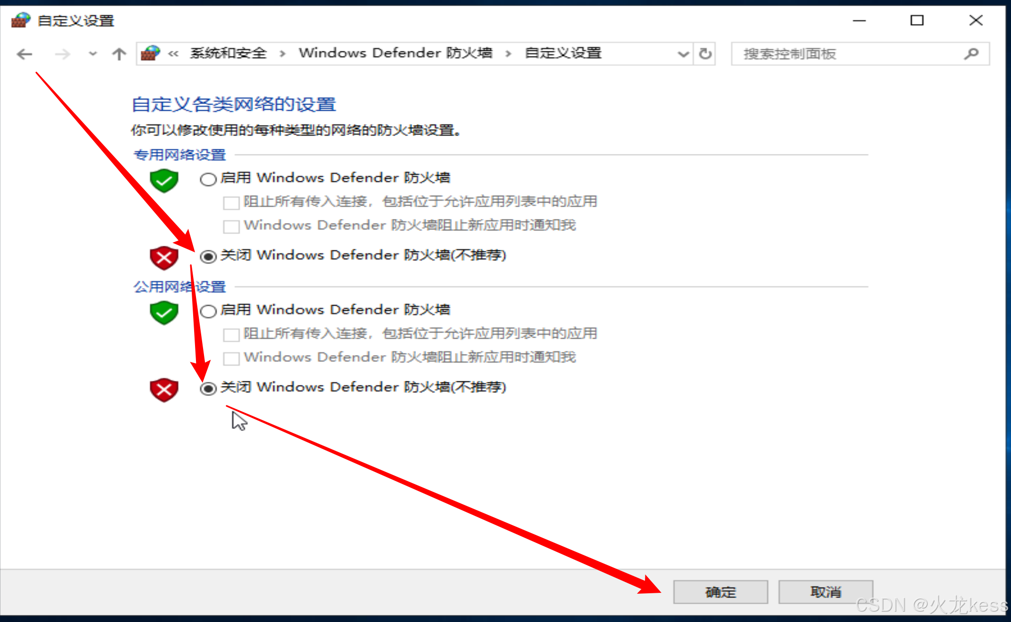Screen dimensions: 1011x622
Task: Expand the address bar history dropdown
Action: click(x=683, y=54)
